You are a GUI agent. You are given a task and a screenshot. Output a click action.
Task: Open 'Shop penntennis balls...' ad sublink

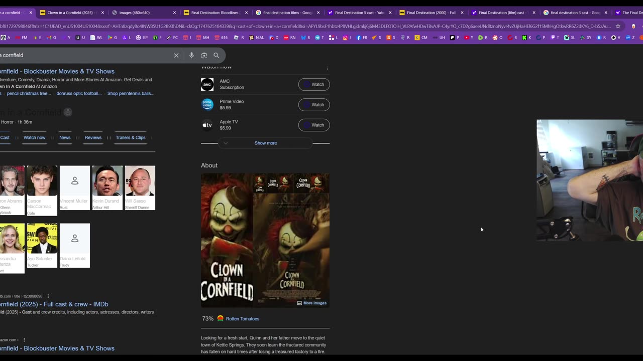click(131, 93)
